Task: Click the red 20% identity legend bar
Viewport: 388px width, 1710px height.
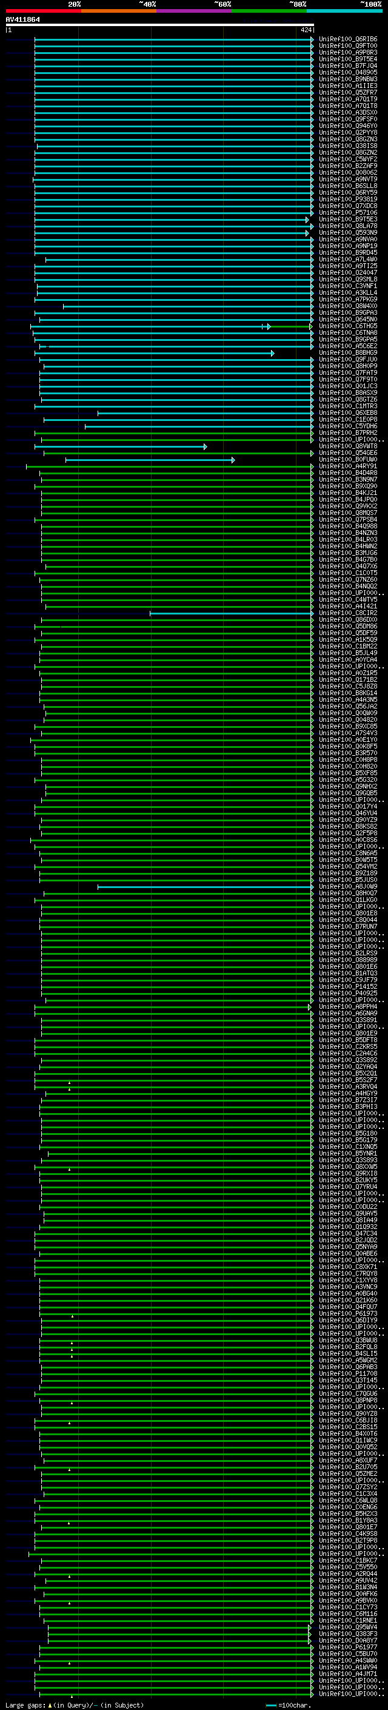Action: (x=43, y=11)
